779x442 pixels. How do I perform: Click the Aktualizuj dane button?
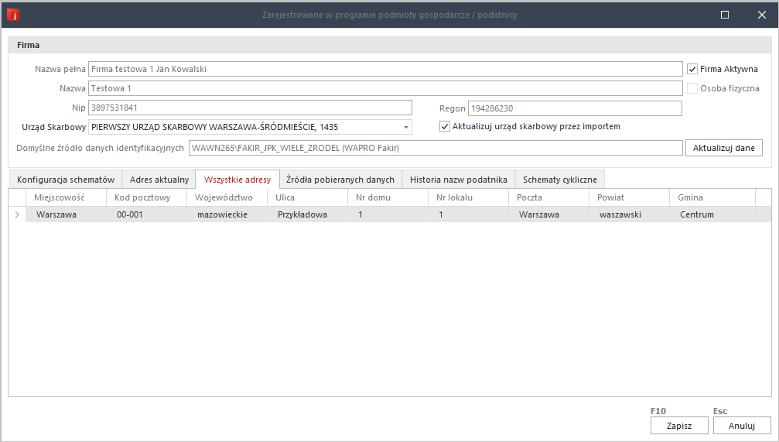point(723,148)
